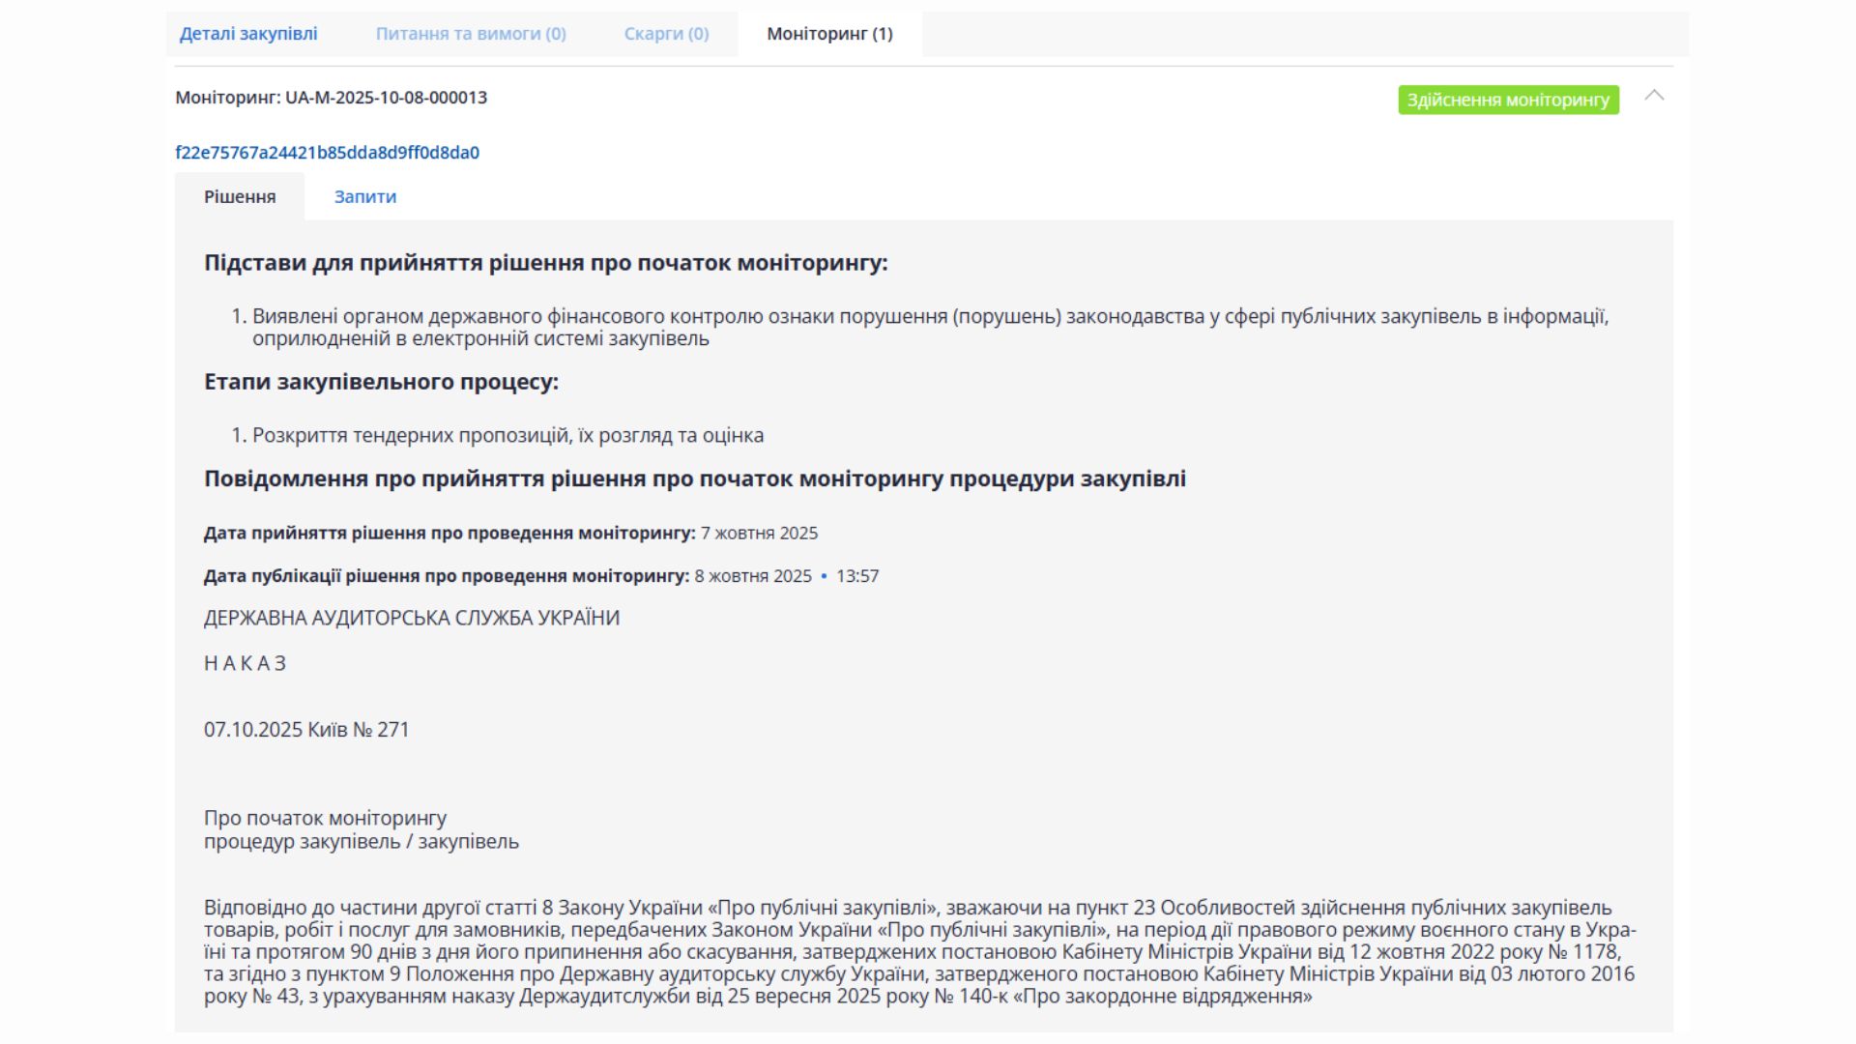Image resolution: width=1856 pixels, height=1044 pixels.
Task: Open the Деталі закупівлі tab
Action: (248, 34)
